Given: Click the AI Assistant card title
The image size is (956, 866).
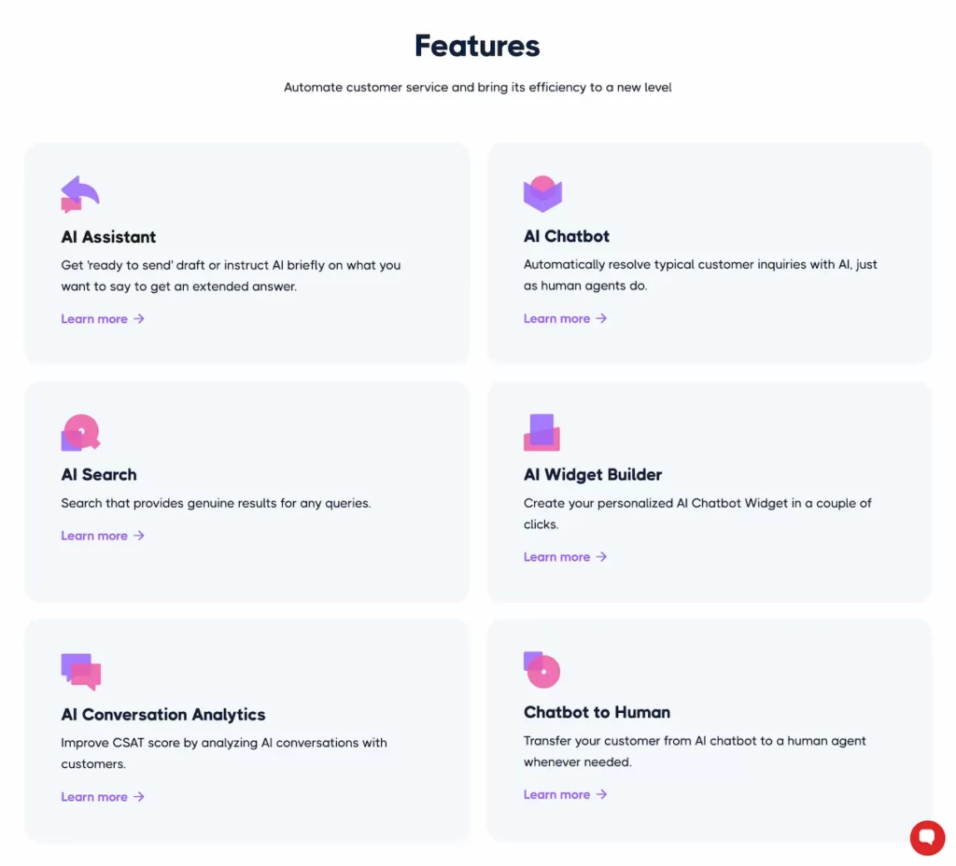Looking at the screenshot, I should pos(108,236).
